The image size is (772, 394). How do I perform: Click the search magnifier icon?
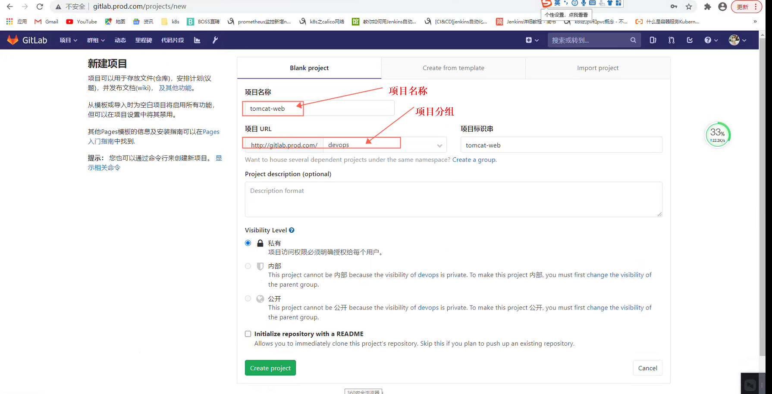(x=633, y=40)
